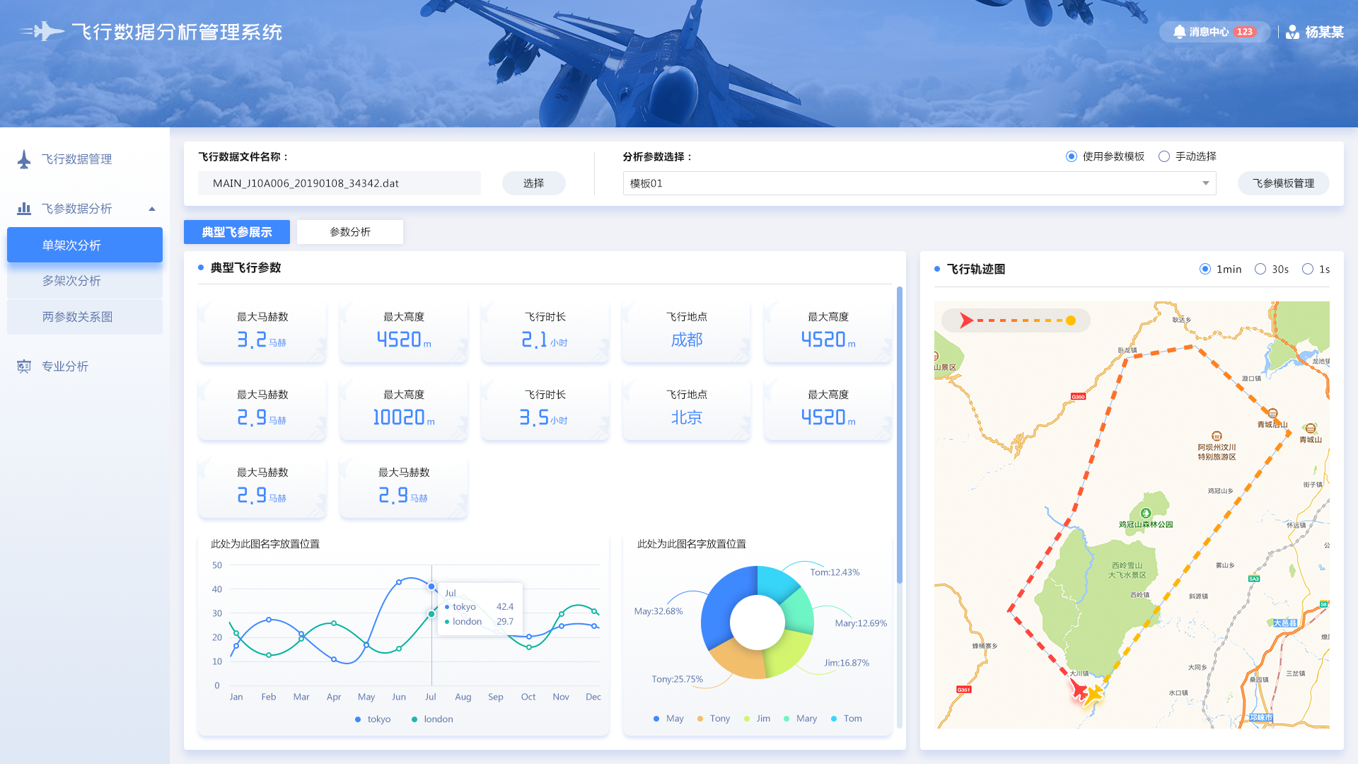The width and height of the screenshot is (1358, 764).
Task: Select the 手动选择 radio option
Action: (1164, 156)
